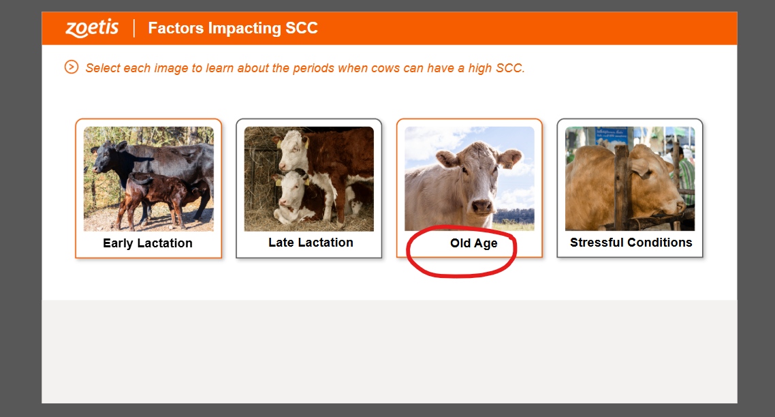Viewport: 775px width, 417px height.
Task: Click the Late Lactation label
Action: point(311,243)
